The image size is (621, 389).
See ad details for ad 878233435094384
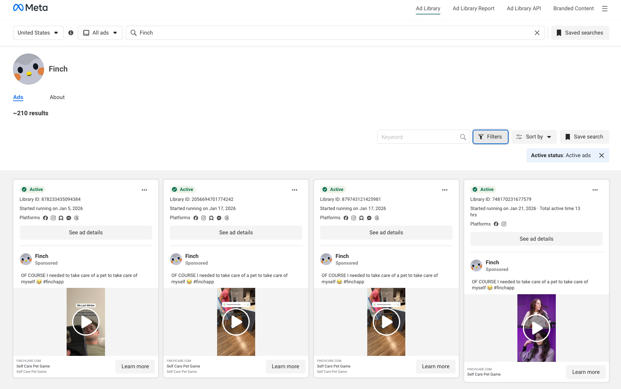[86, 233]
